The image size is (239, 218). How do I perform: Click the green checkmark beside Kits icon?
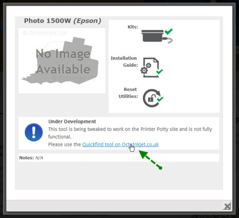(x=169, y=31)
